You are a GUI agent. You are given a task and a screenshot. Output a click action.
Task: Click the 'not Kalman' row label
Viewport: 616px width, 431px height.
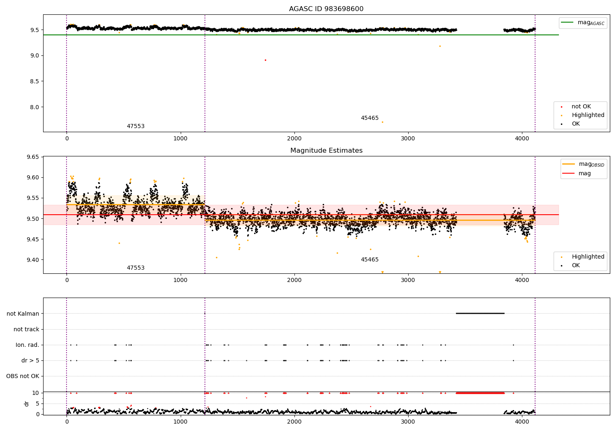(23, 314)
